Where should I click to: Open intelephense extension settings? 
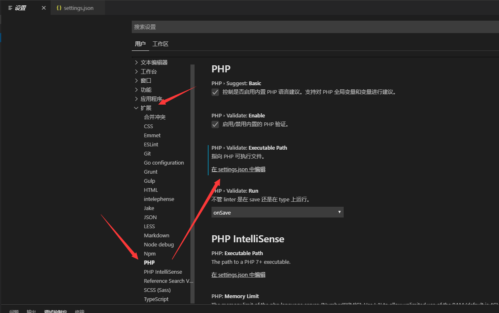click(159, 199)
